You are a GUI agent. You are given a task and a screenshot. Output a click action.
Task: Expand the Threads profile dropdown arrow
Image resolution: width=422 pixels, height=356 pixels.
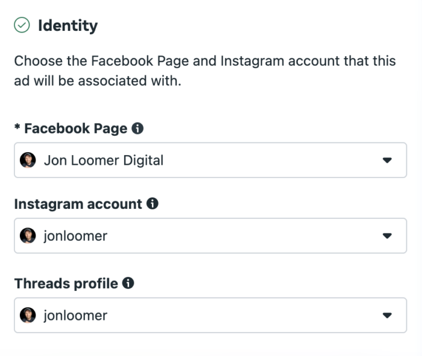[x=387, y=315]
